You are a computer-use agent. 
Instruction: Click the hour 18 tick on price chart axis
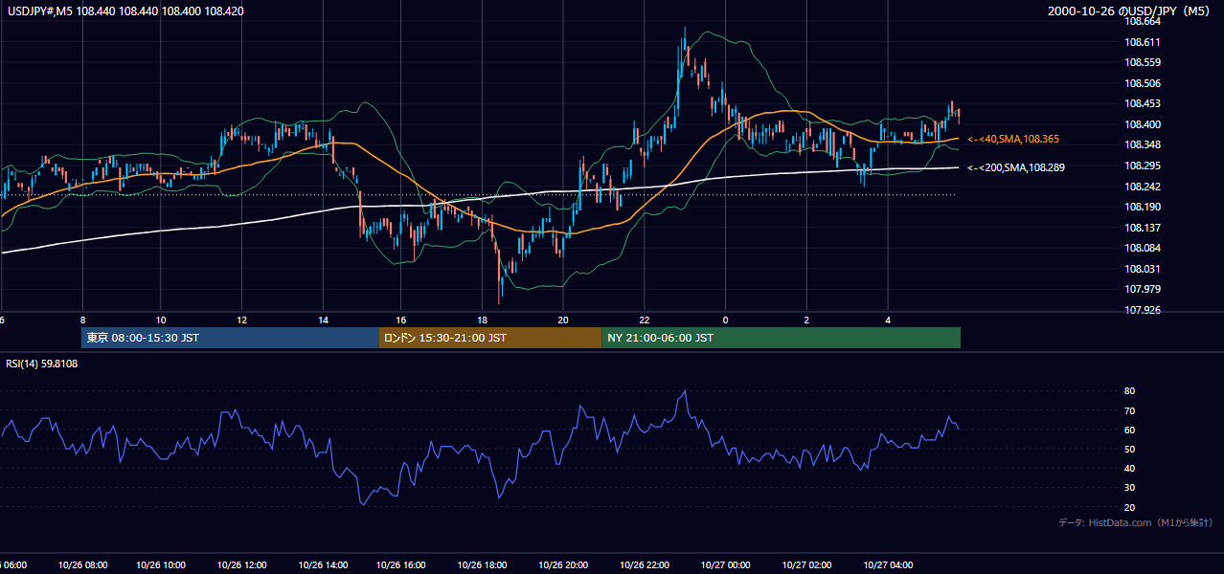tap(483, 320)
